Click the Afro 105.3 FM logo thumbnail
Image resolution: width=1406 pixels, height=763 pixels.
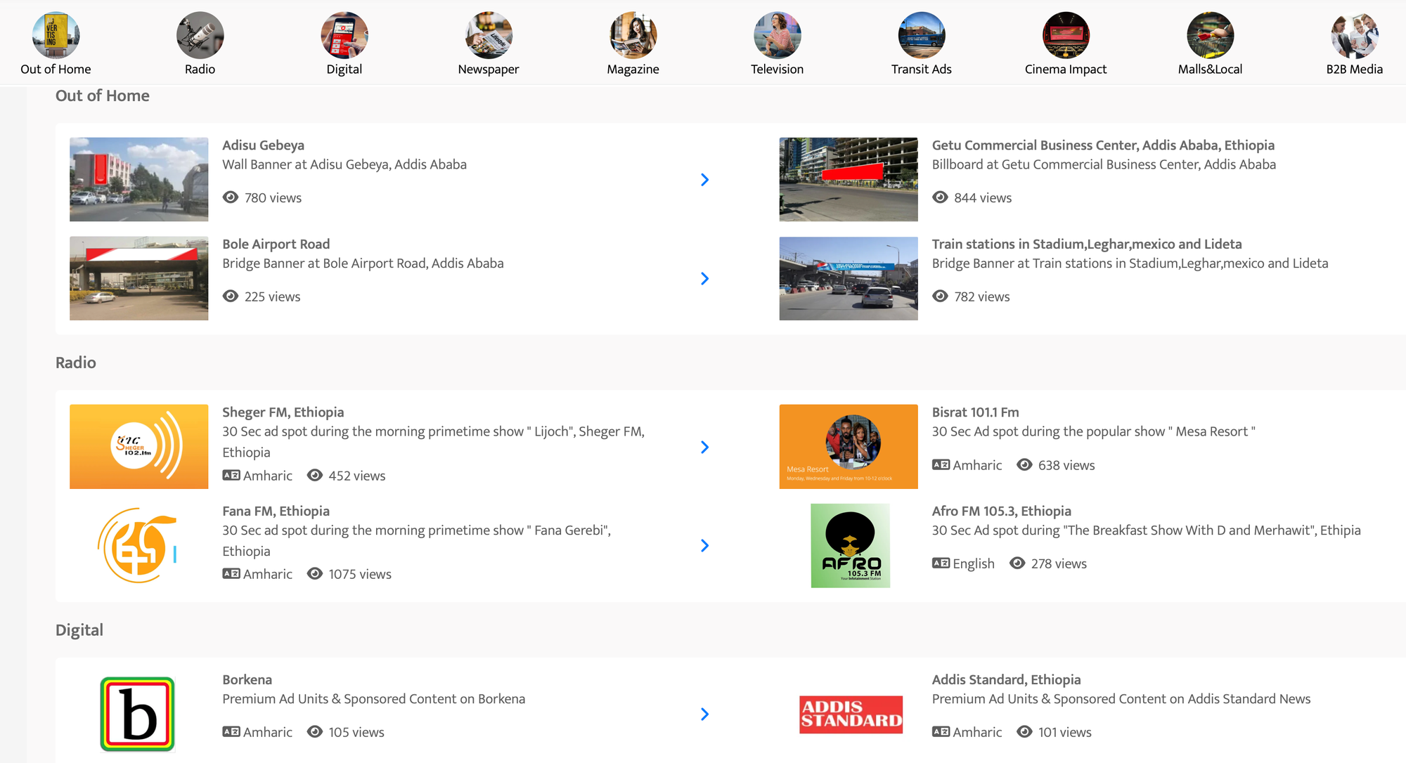coord(850,546)
